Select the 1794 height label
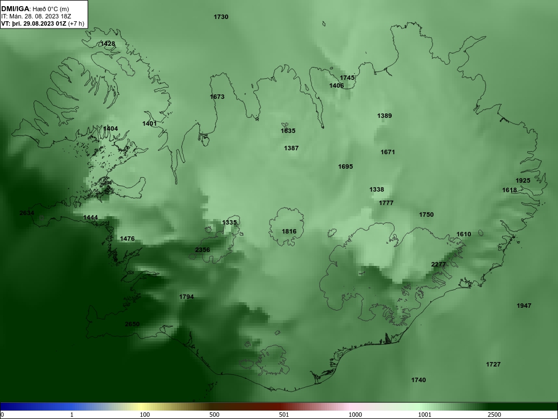 click(186, 297)
